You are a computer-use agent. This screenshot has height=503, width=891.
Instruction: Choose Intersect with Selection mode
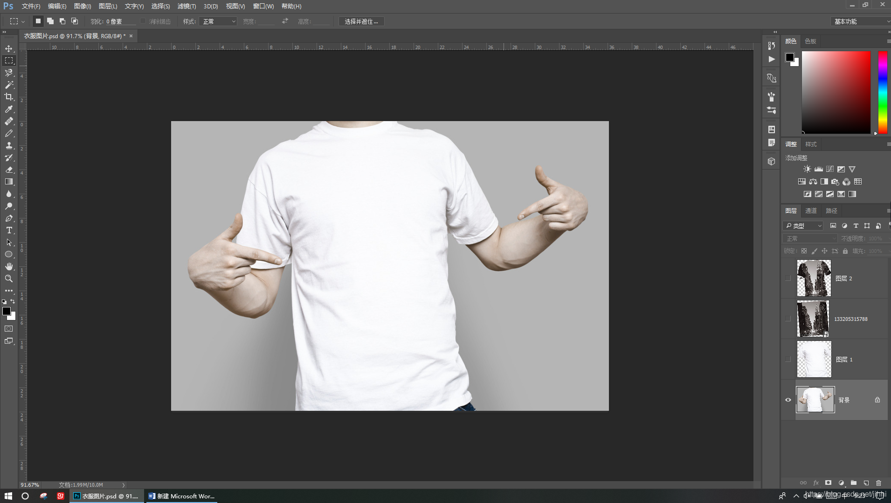click(75, 21)
